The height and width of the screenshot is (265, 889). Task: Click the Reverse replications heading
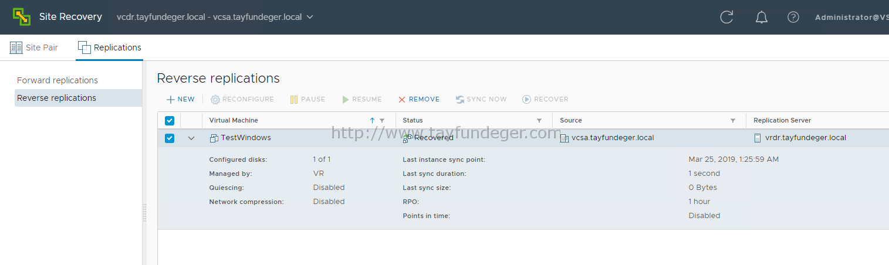click(x=218, y=78)
